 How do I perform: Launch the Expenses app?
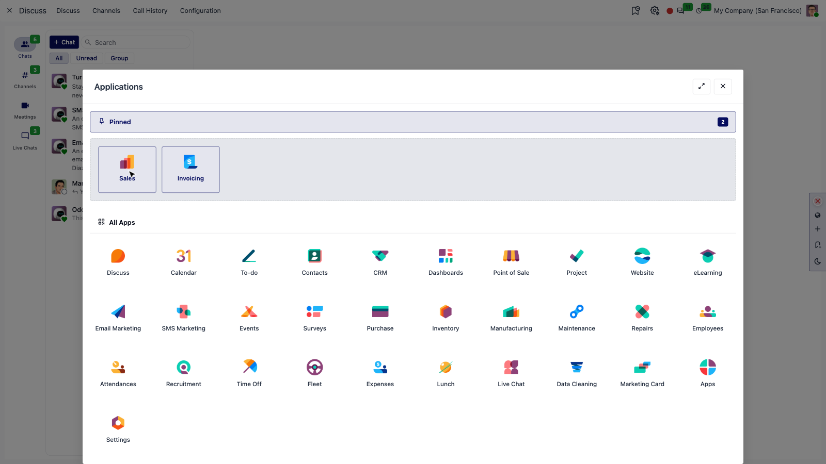380,373
